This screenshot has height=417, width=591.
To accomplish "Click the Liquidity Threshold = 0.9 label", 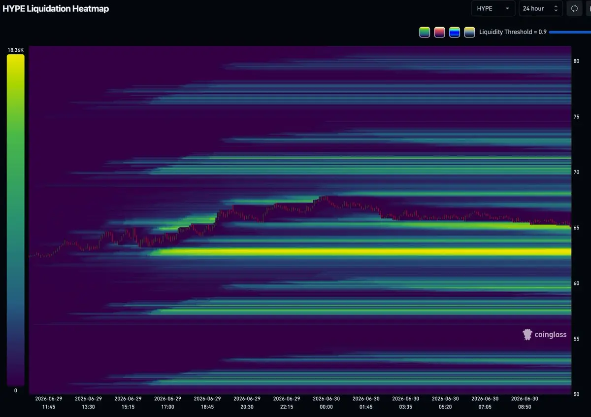I will click(x=513, y=32).
